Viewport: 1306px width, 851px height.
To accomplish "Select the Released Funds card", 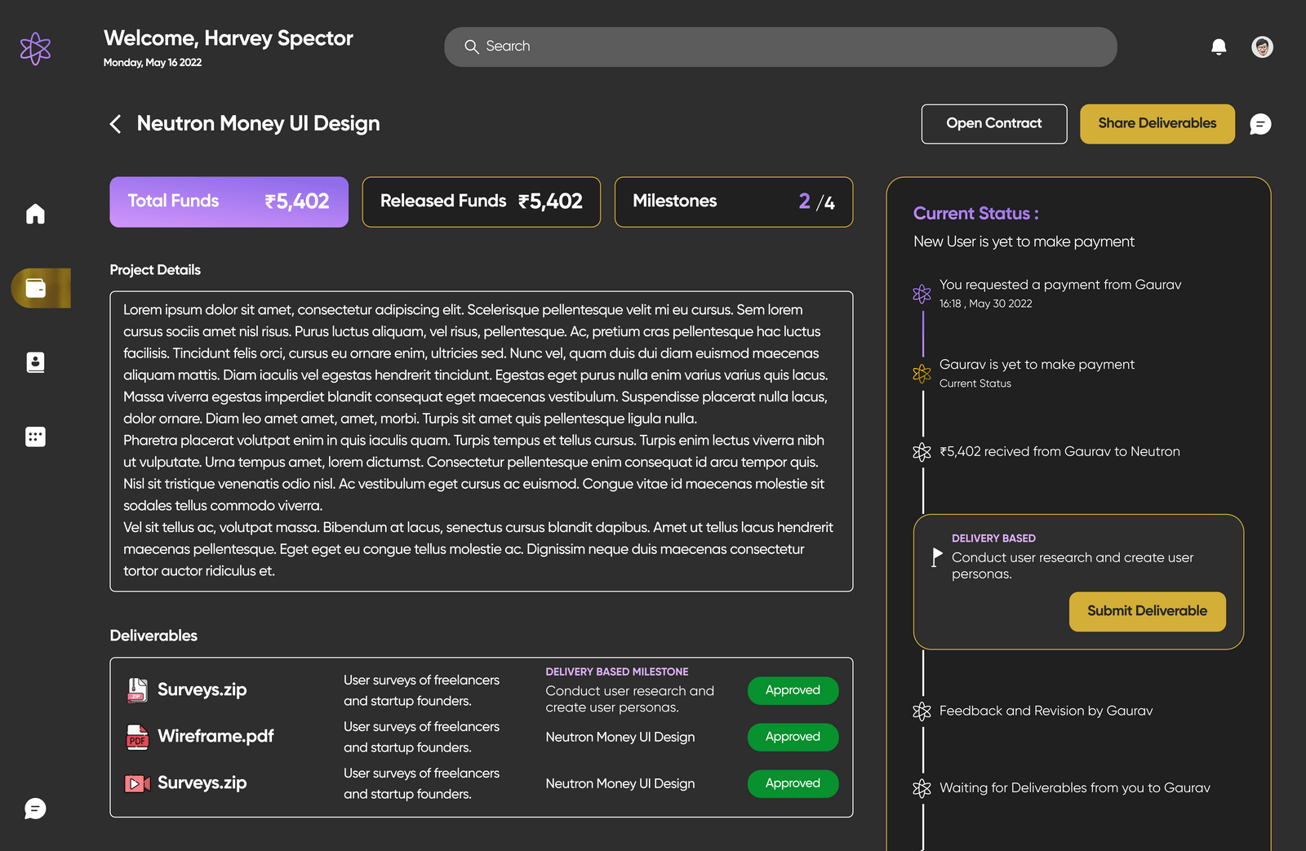I will tap(481, 202).
